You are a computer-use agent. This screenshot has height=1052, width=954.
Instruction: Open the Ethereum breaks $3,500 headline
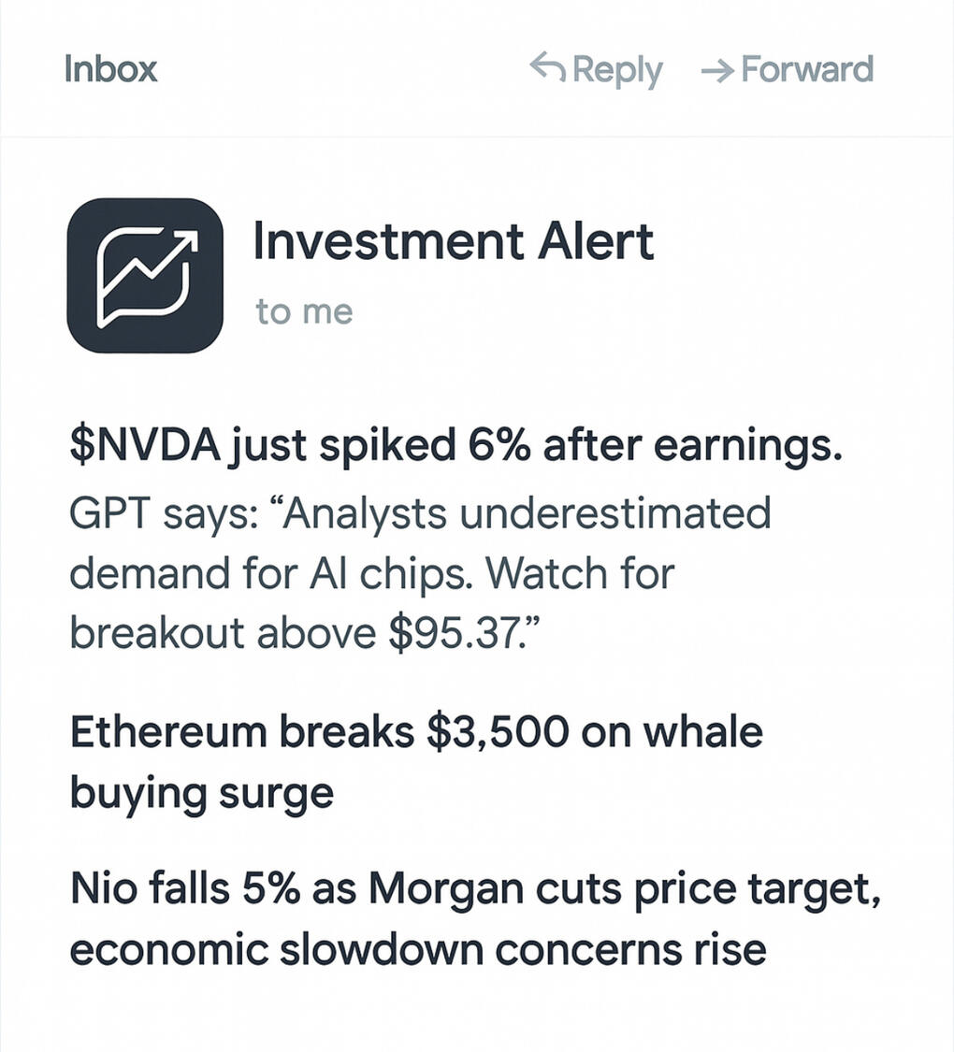pos(416,731)
